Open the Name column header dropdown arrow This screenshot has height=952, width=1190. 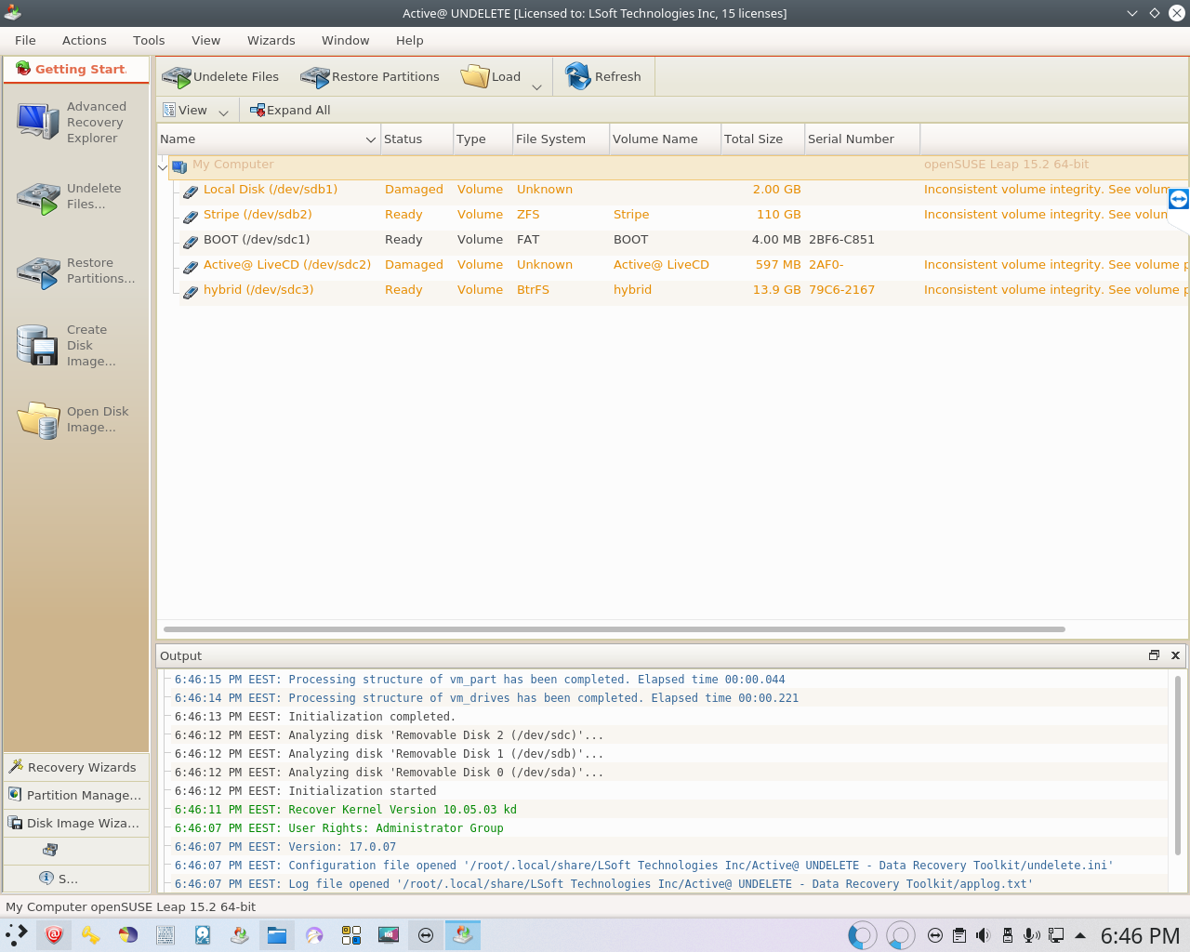tap(371, 139)
